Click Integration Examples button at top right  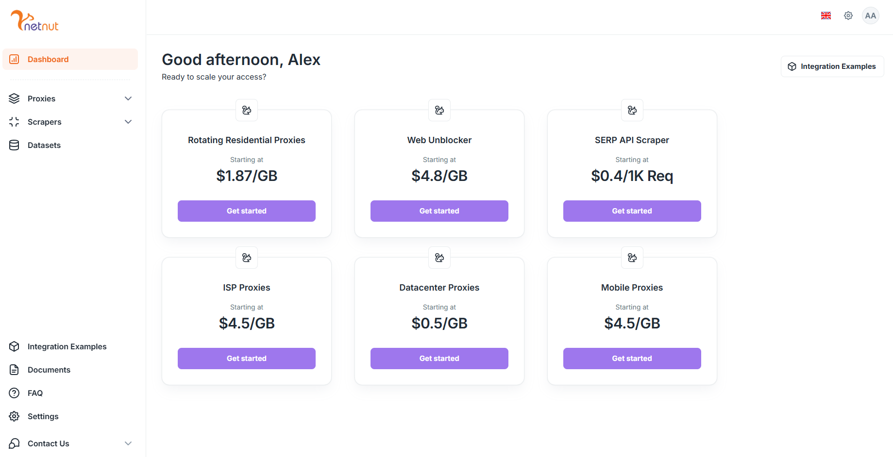pos(832,66)
